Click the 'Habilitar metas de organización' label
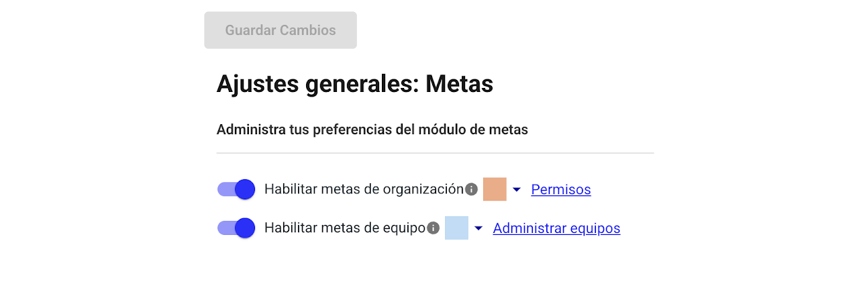The width and height of the screenshot is (859, 286). pyautogui.click(x=364, y=189)
